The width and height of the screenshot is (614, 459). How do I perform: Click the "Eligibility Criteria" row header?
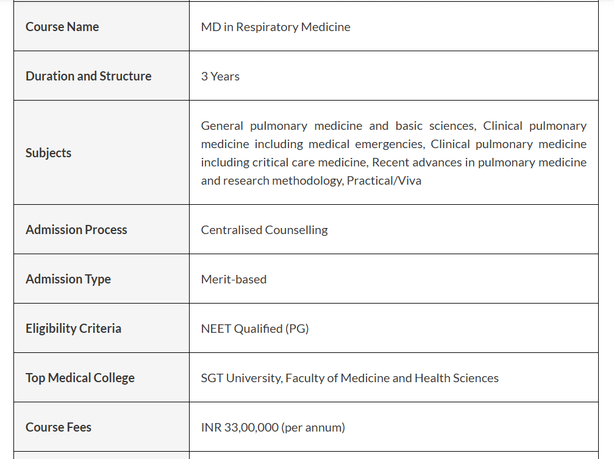(x=73, y=329)
